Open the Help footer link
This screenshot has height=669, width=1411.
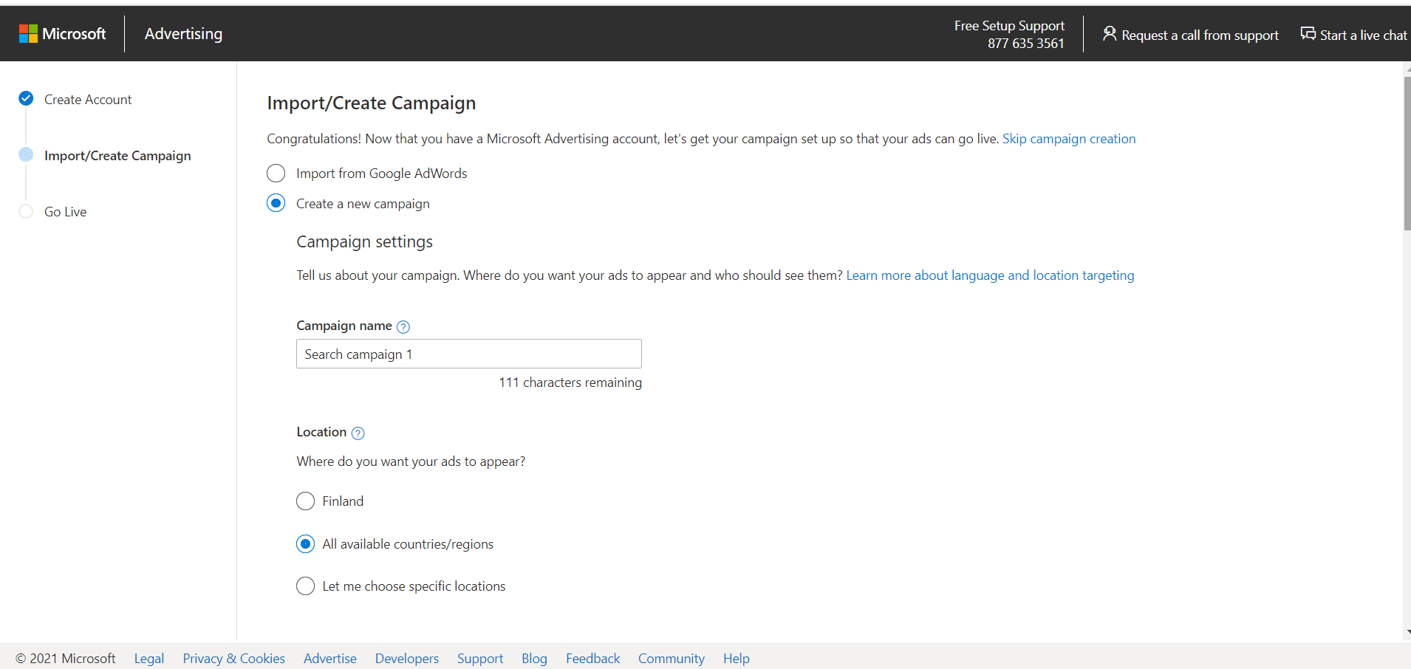pos(737,659)
